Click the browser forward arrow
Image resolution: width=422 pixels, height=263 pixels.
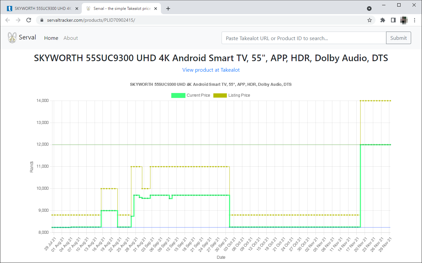point(18,20)
